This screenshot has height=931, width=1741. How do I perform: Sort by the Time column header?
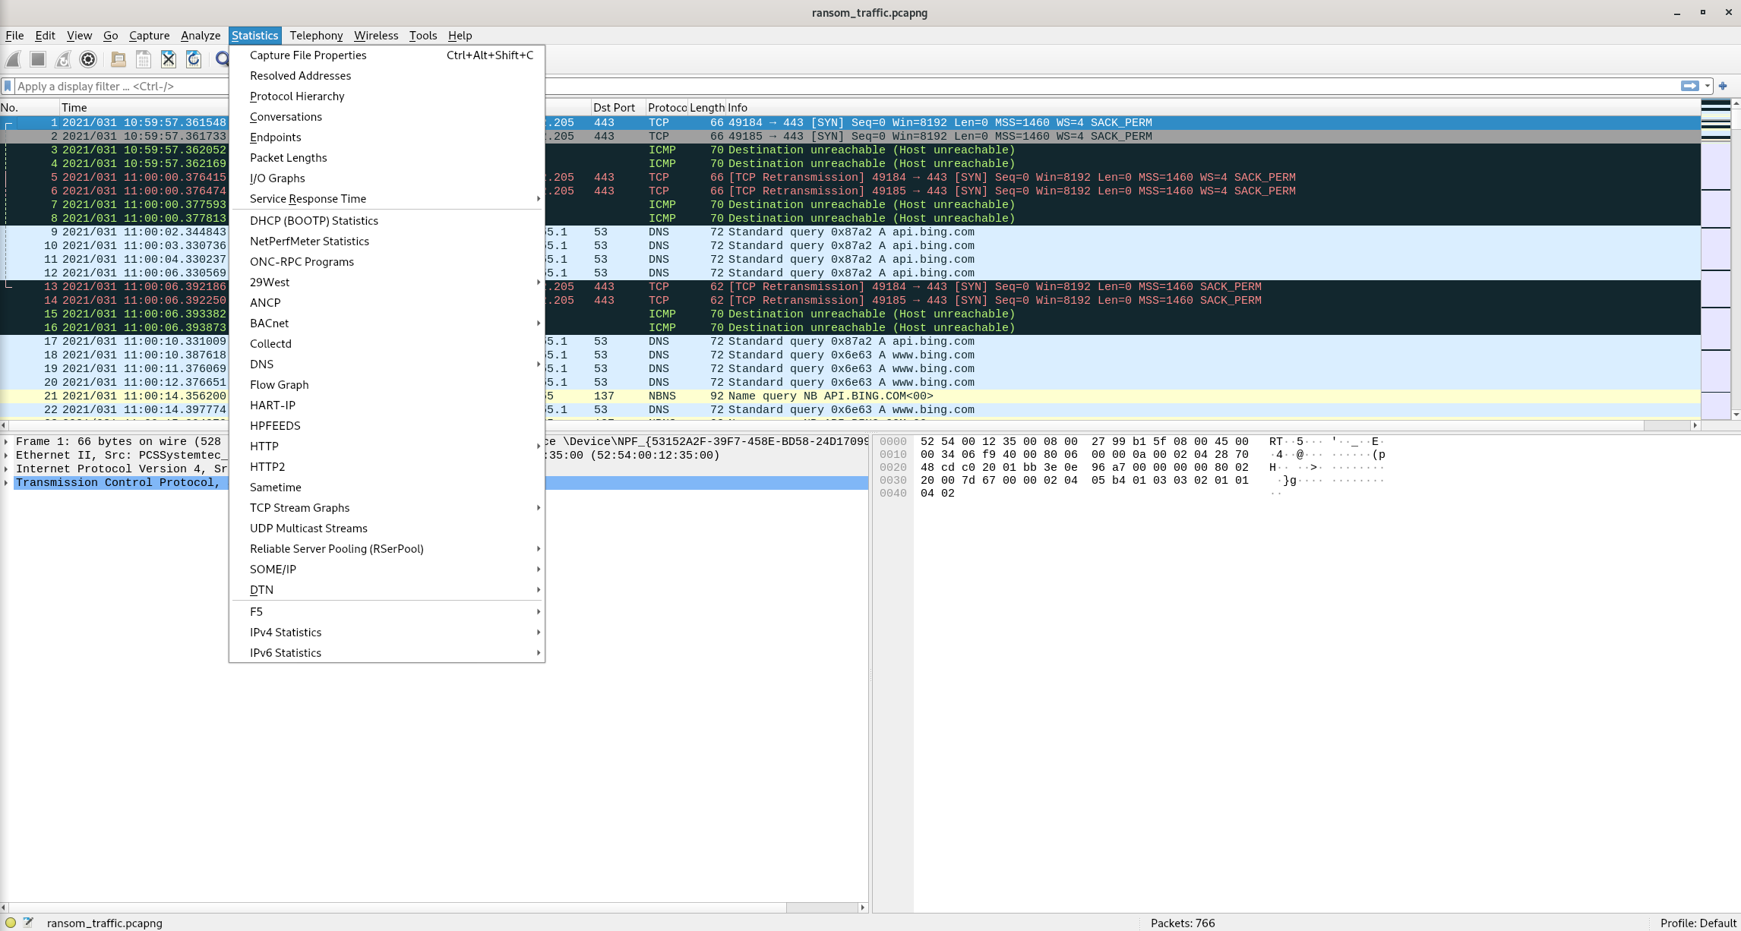[x=143, y=107]
